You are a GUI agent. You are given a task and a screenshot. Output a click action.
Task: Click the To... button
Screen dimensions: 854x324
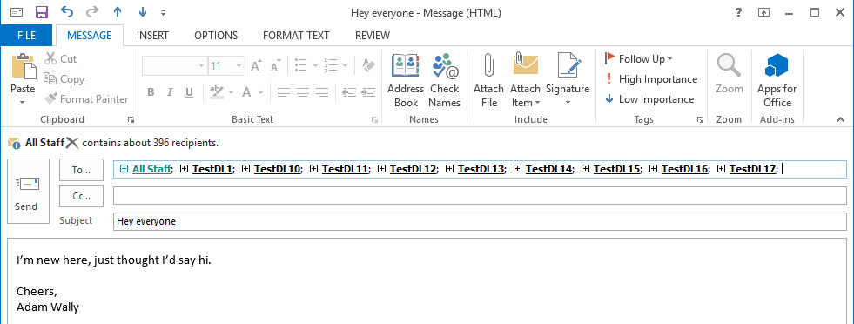coord(81,170)
